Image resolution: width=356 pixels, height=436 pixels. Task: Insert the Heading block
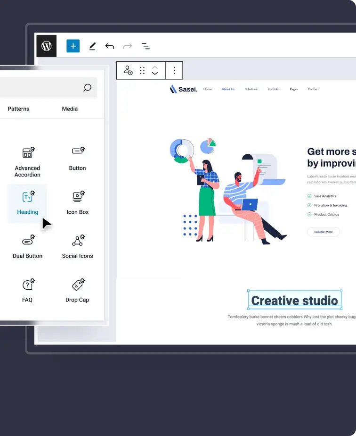(x=27, y=203)
